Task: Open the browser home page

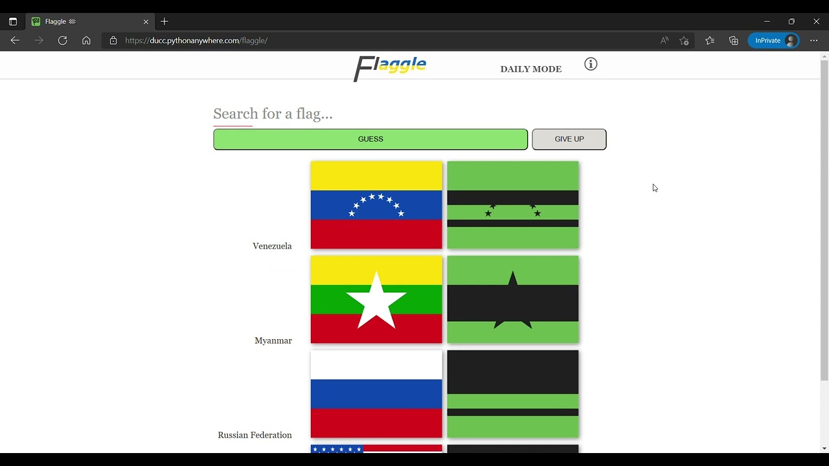Action: pyautogui.click(x=86, y=40)
